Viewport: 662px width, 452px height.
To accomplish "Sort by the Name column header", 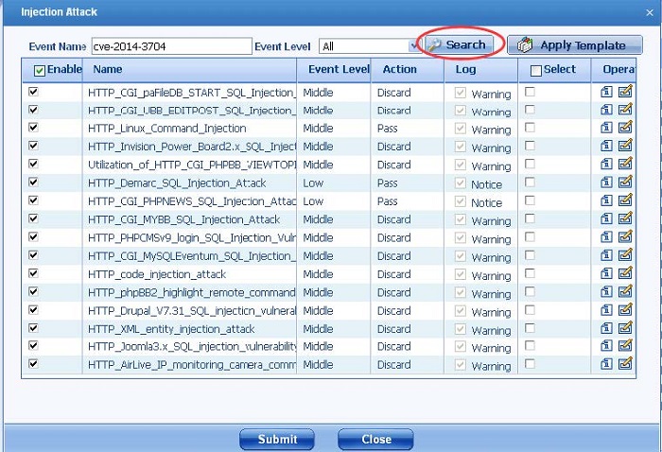I will pos(107,69).
